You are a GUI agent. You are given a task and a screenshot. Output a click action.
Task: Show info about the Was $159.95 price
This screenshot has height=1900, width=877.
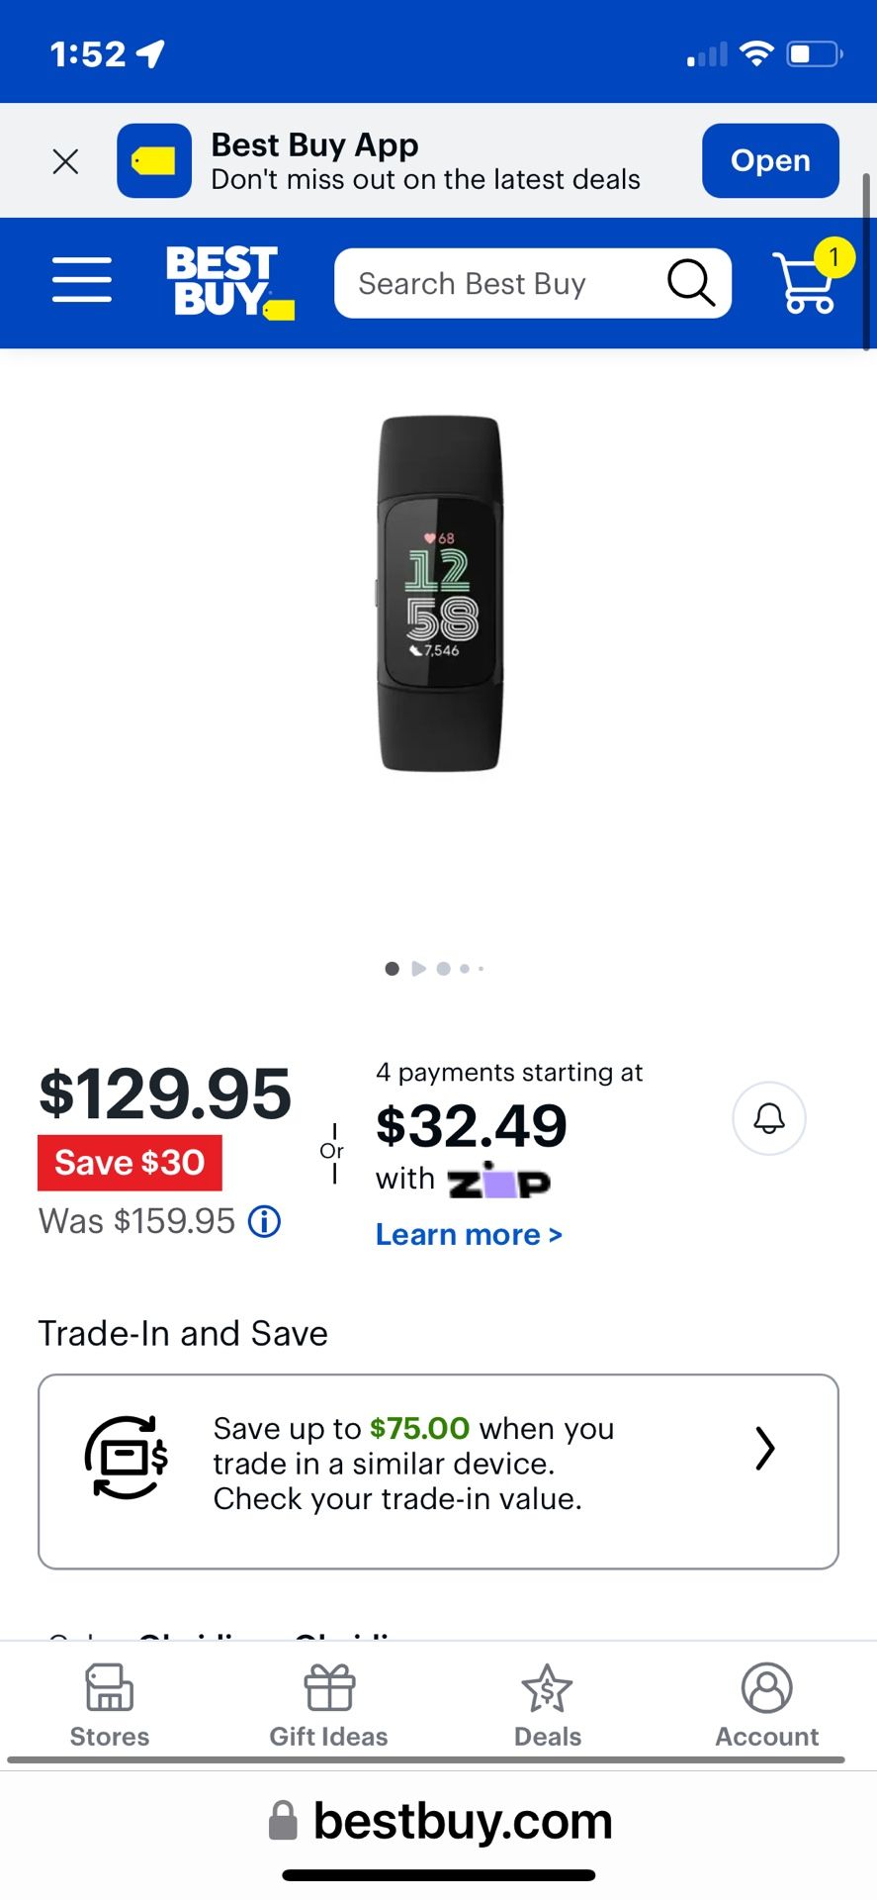[x=264, y=1222]
